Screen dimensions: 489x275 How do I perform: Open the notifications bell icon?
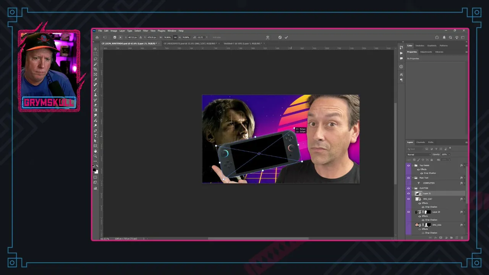[x=444, y=37]
